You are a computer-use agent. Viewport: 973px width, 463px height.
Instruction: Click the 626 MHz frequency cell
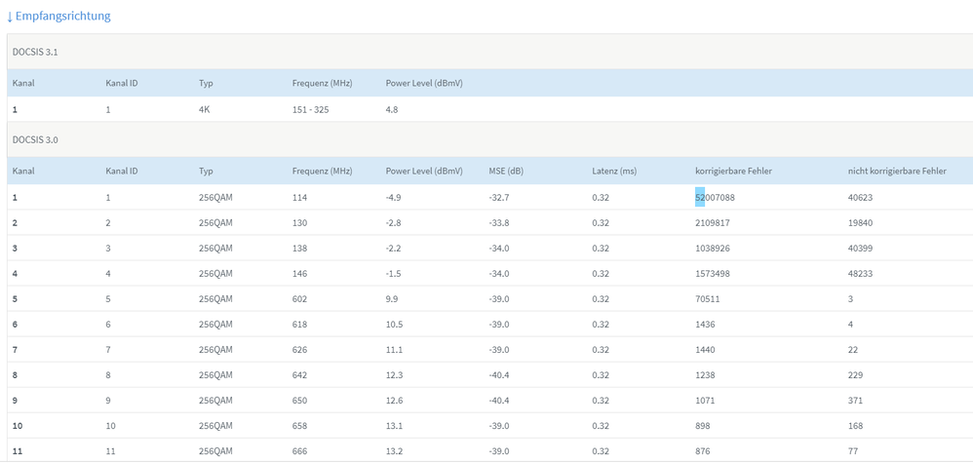(x=299, y=350)
